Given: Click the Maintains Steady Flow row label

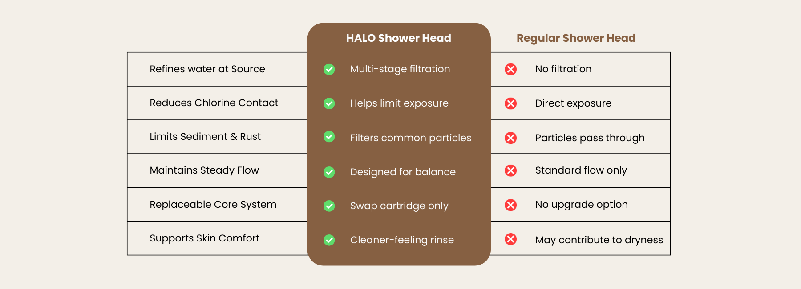Looking at the screenshot, I should coord(204,170).
